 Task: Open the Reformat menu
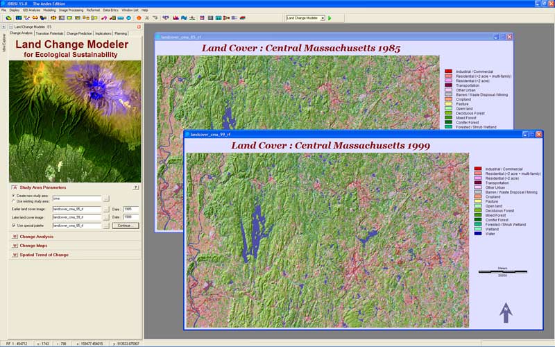[94, 10]
